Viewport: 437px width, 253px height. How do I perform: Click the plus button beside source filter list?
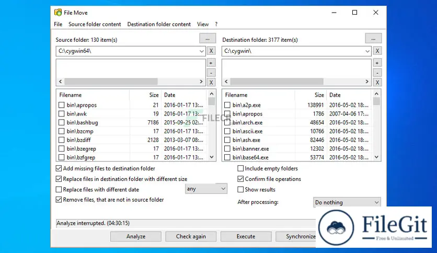point(211,63)
